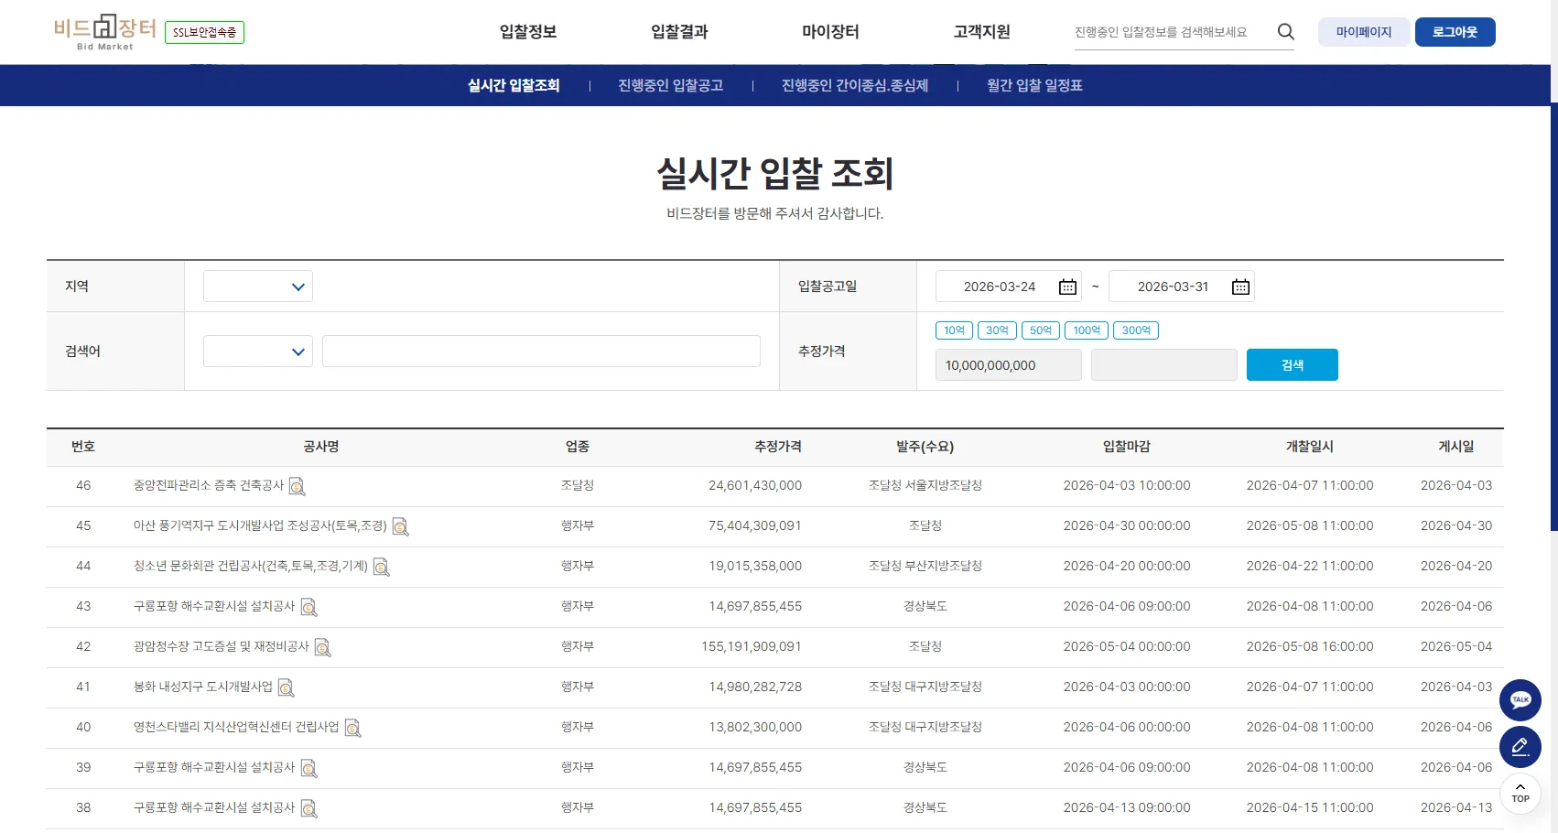Open detail icon for 청소년 문화회관 건립공사
Image resolution: width=1558 pixels, height=833 pixels.
[x=382, y=567]
